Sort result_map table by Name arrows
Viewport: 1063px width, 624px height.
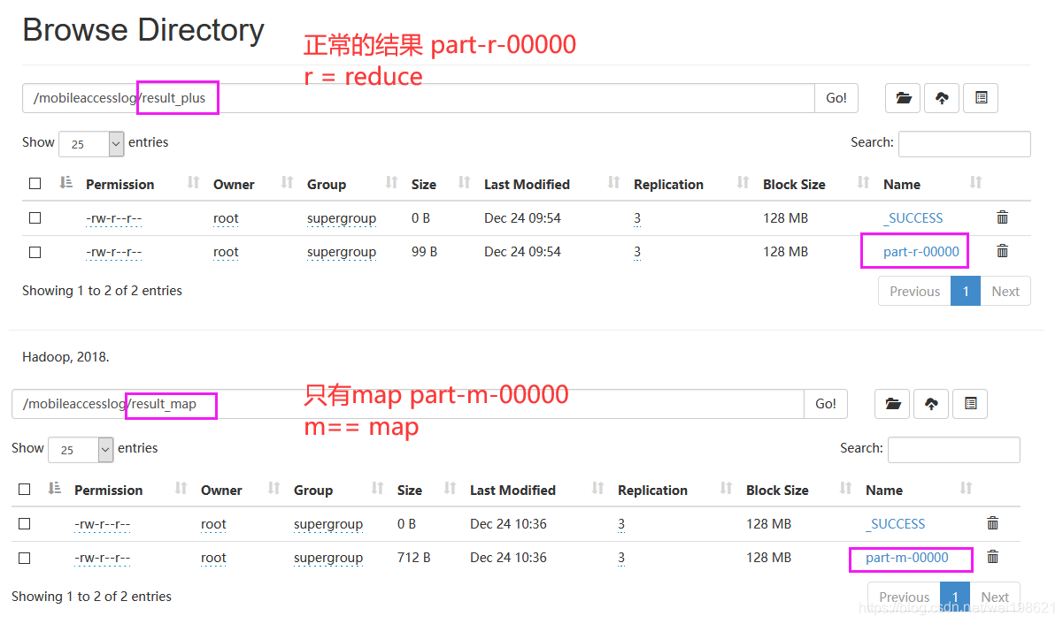pyautogui.click(x=965, y=489)
